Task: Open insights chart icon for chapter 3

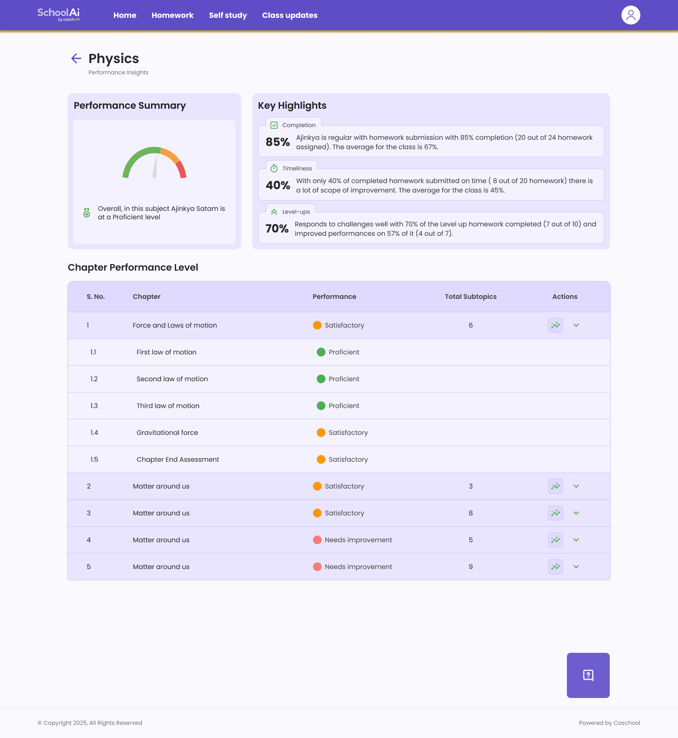Action: tap(556, 513)
